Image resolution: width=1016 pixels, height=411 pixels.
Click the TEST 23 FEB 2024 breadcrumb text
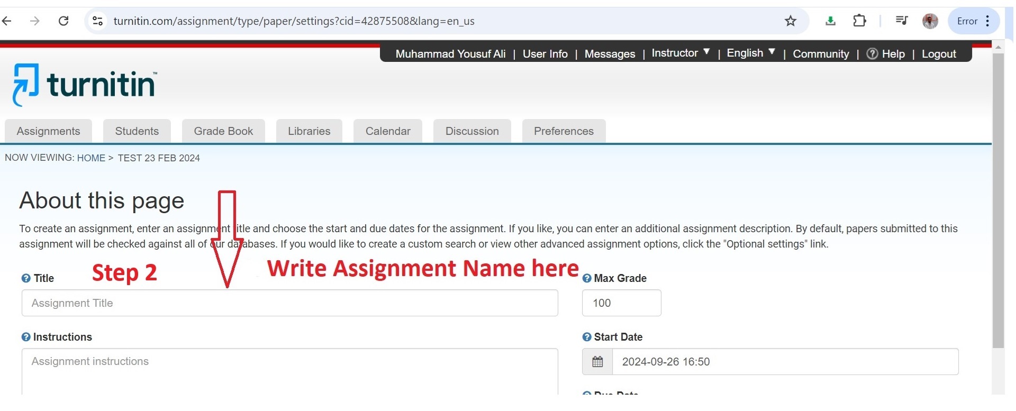159,158
